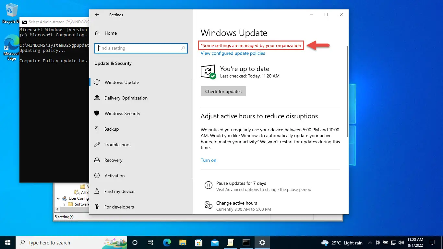
Task: Click "5 setting(s)" status bar text
Action: [64, 217]
